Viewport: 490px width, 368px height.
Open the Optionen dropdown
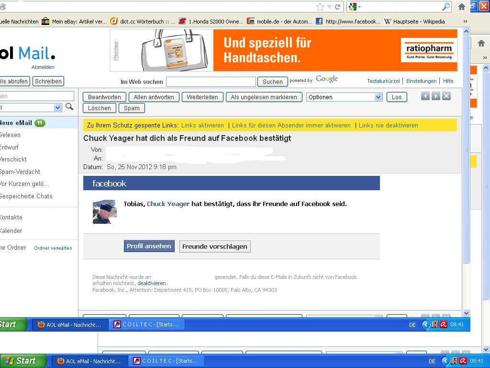point(344,97)
